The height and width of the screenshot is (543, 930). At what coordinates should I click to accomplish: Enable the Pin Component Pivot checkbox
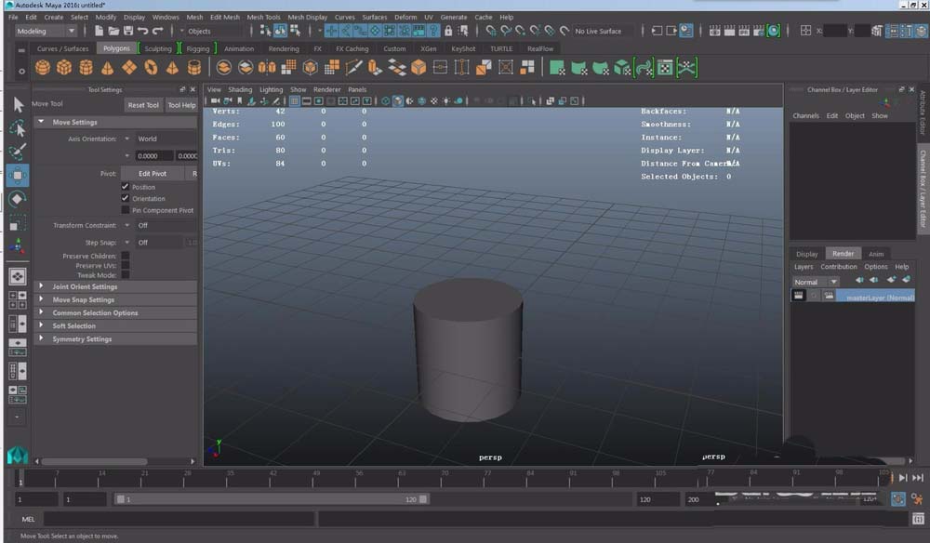(126, 210)
